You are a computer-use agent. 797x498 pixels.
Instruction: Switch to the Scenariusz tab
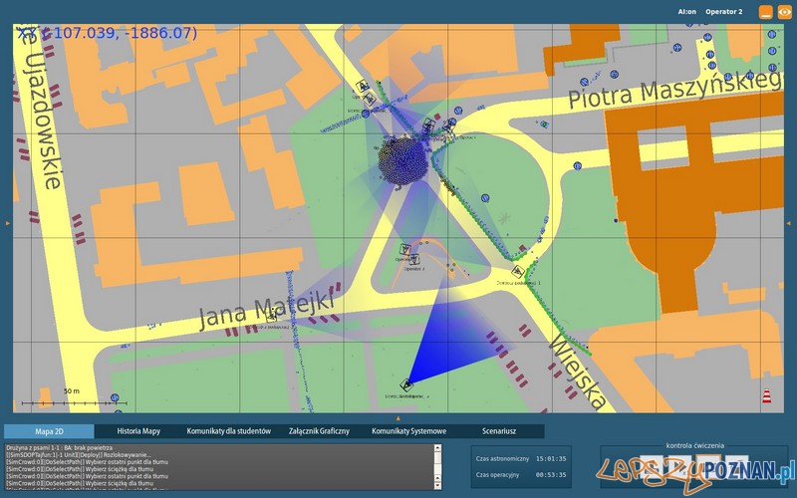(x=499, y=431)
